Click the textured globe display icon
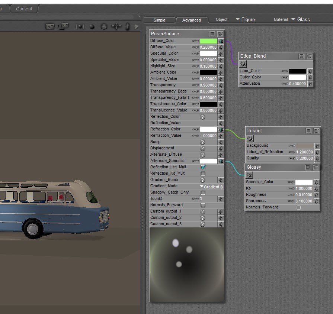Screen dimensions: 333x314 pyautogui.click(x=104, y=27)
